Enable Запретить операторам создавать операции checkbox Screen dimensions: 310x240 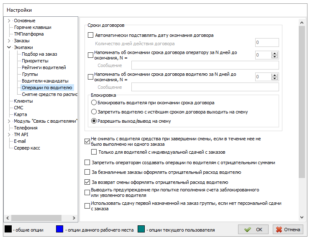pyautogui.click(x=87, y=163)
